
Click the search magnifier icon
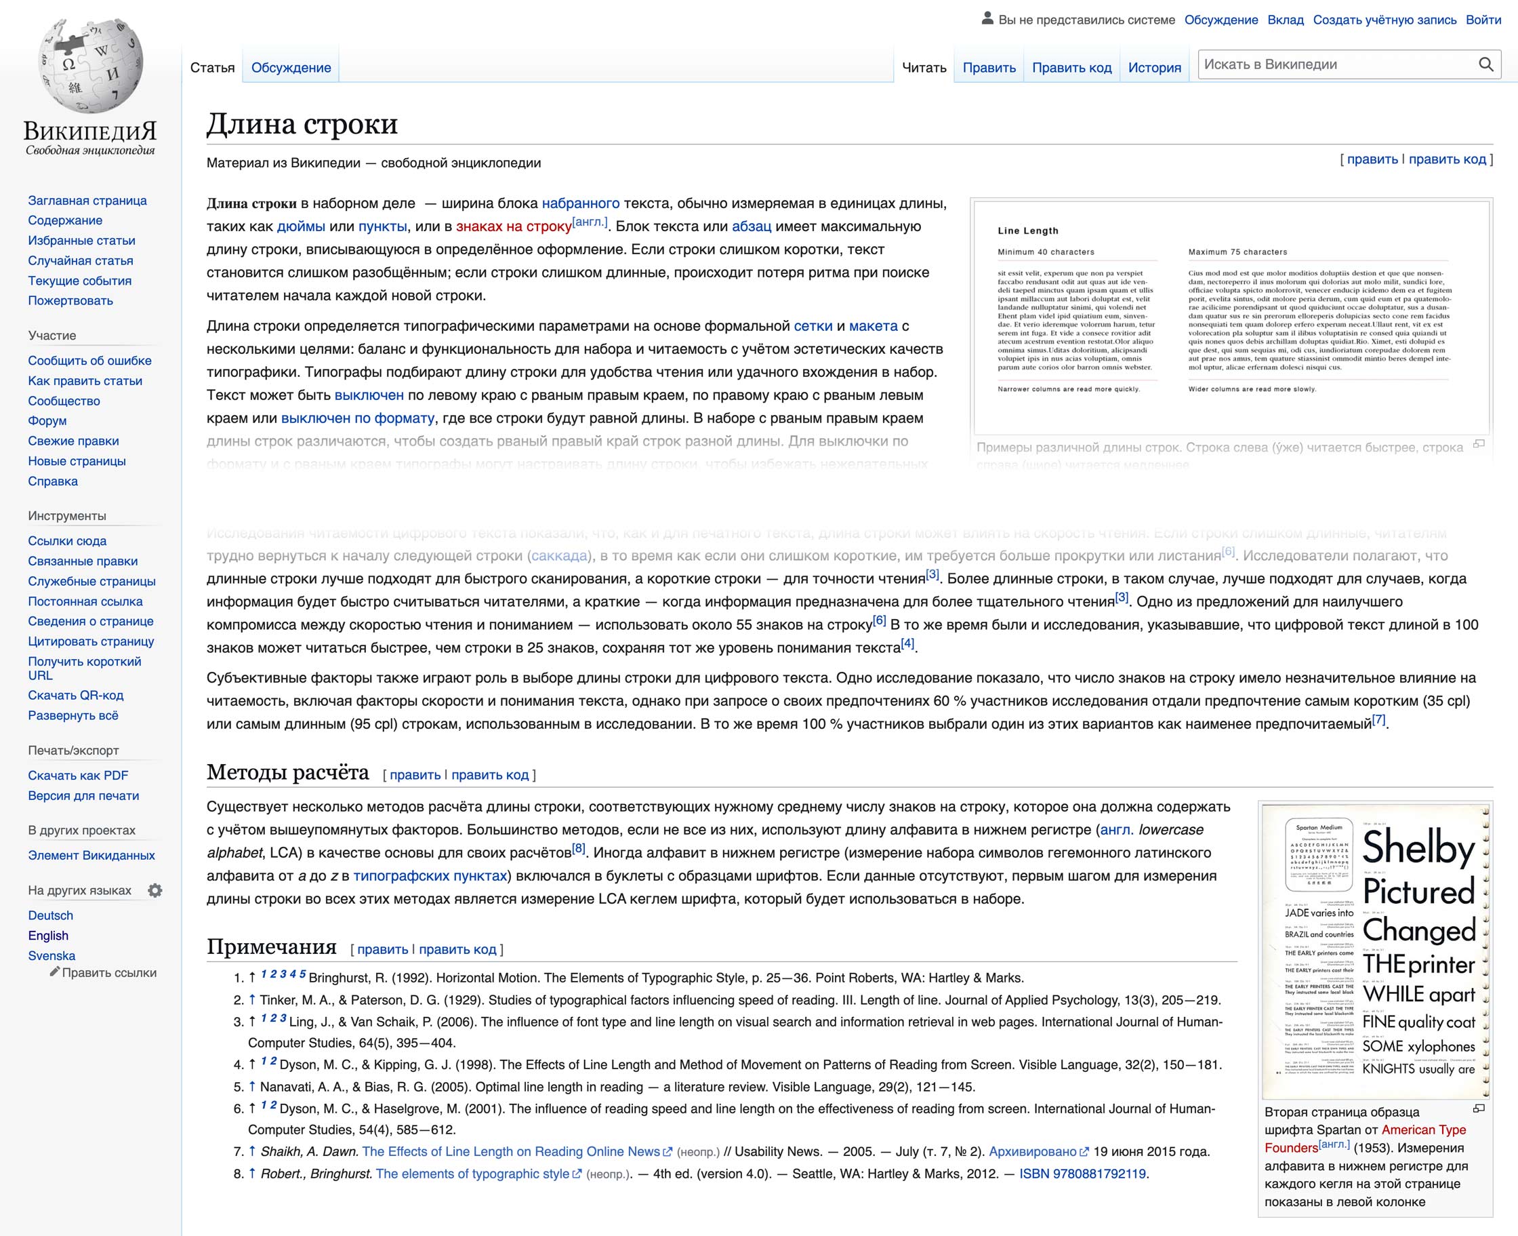1486,64
